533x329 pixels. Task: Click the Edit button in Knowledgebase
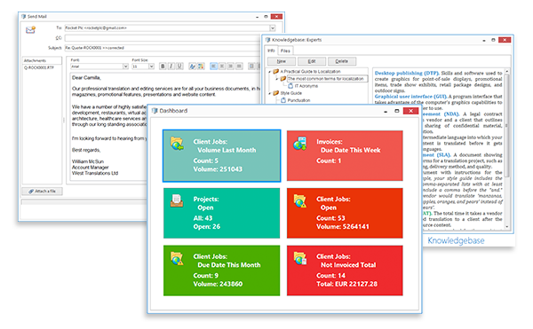click(x=312, y=61)
